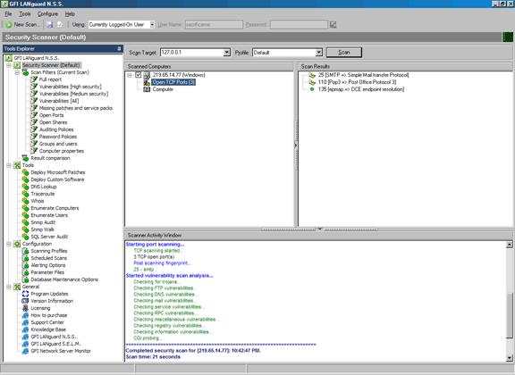Click the Knowledge Base web icon
515x375 pixels.
[25, 329]
